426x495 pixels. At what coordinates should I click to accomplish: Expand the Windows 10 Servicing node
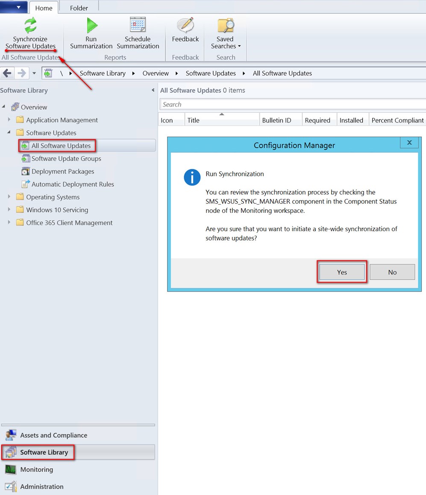click(x=9, y=209)
